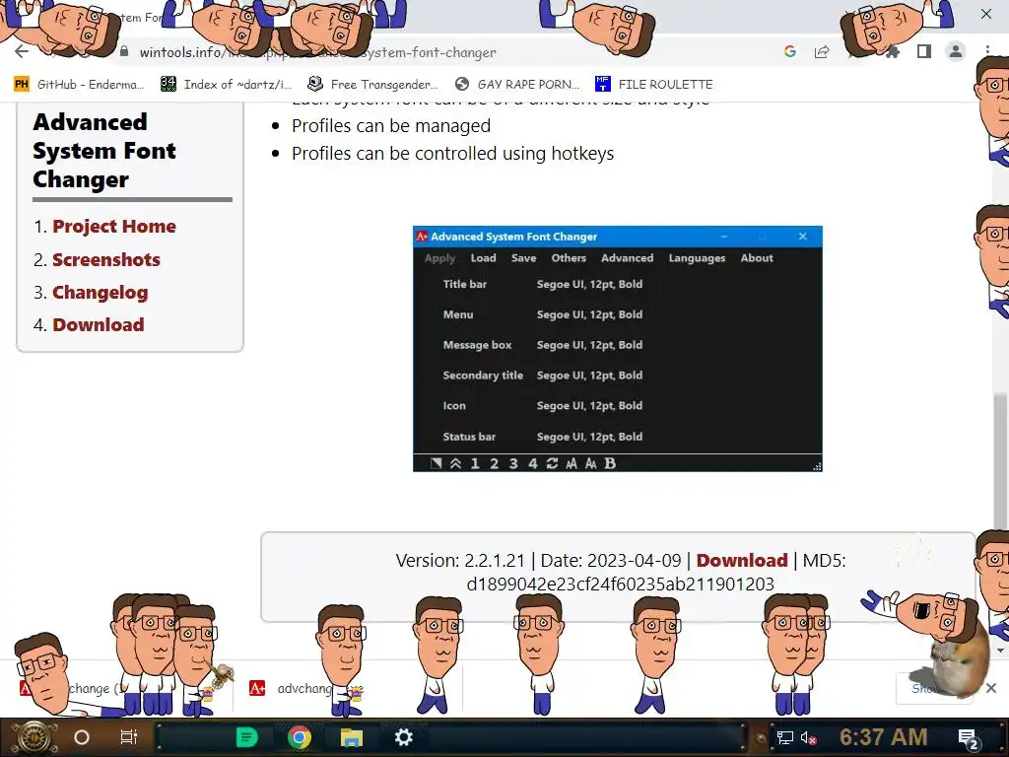This screenshot has height=757, width=1009.
Task: Open the Chrome extensions puzzle icon
Action: pyautogui.click(x=892, y=52)
